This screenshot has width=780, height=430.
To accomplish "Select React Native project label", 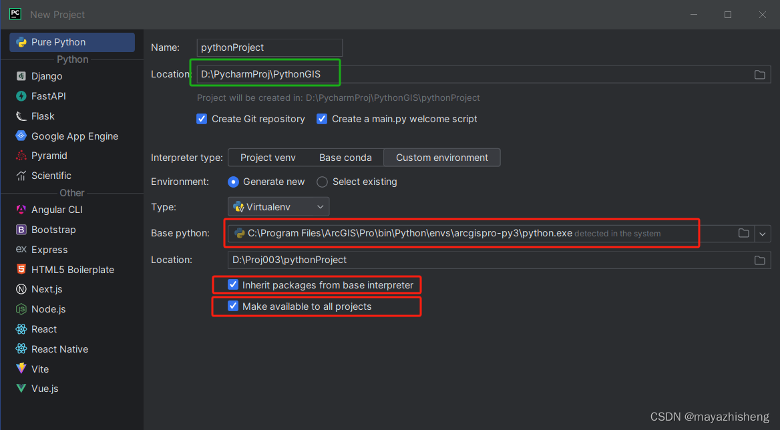I will click(59, 349).
